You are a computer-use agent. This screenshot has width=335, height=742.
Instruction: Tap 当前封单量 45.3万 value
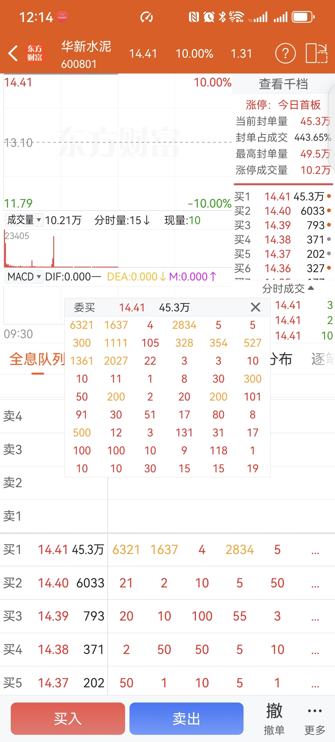pos(315,121)
